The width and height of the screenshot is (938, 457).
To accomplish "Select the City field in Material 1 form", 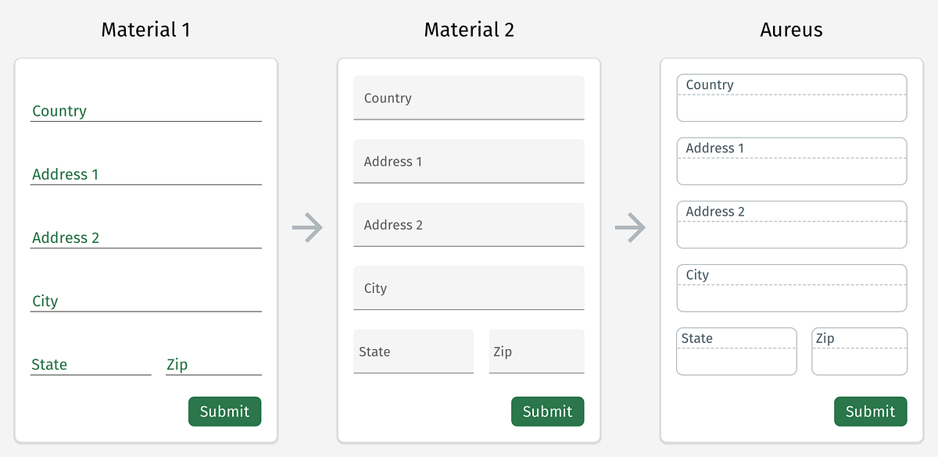I will 145,305.
